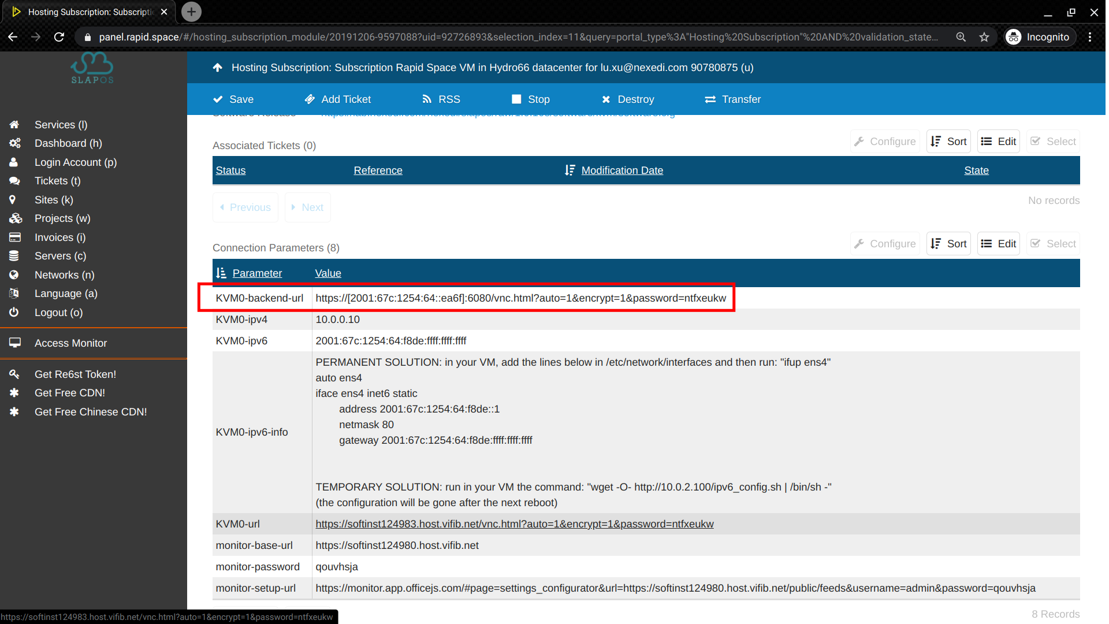The height and width of the screenshot is (624, 1109).
Task: Open the Incognito profile indicator
Action: pos(1039,37)
